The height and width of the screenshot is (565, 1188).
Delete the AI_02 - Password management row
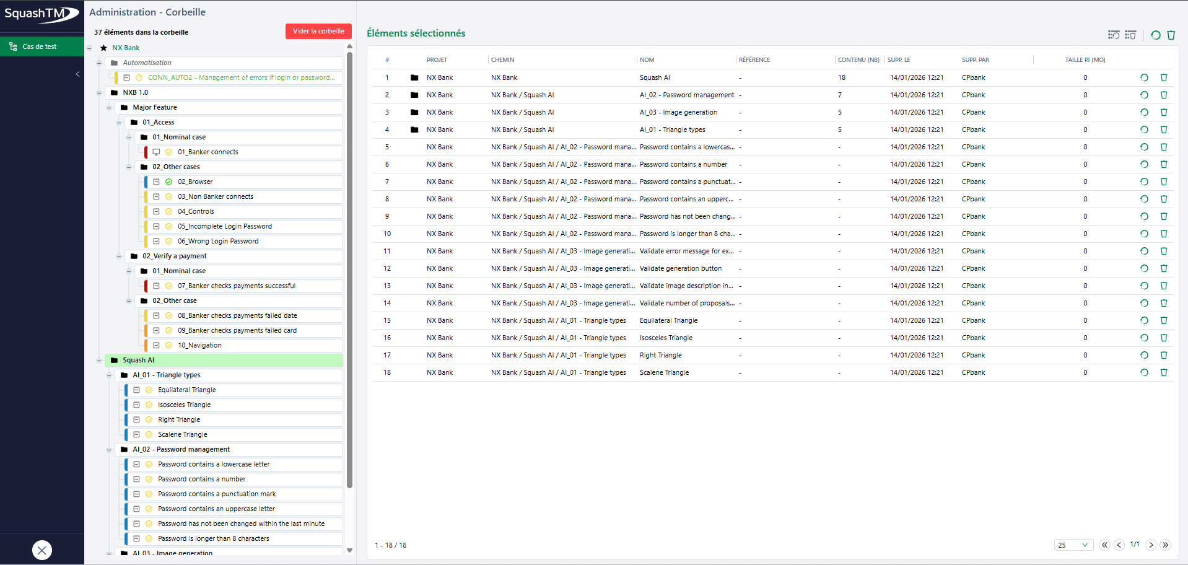point(1164,95)
